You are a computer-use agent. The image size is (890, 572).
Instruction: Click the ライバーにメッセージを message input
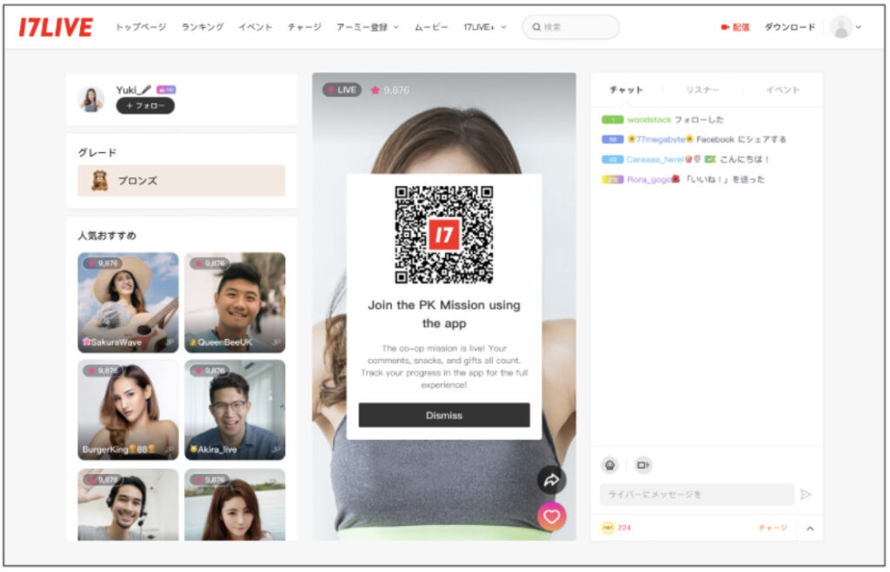click(697, 495)
